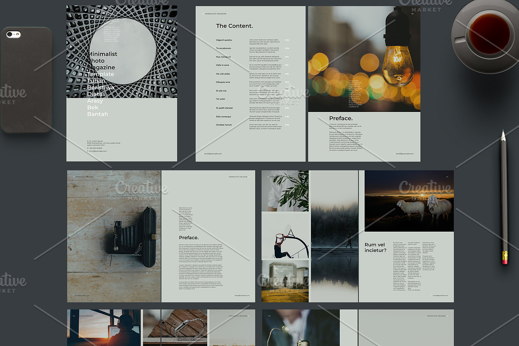
Task: Select the "Ta accaborem" contents entry
Action: tap(224, 48)
